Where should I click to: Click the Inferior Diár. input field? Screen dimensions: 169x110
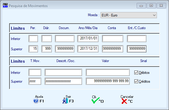tap(46, 39)
